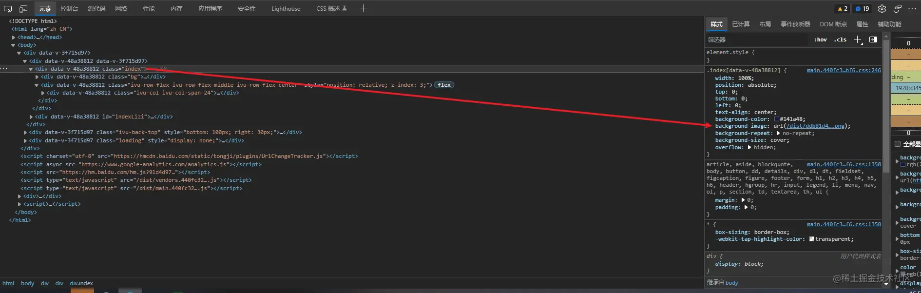Expand the head element node
The image size is (921, 293).
[14, 37]
